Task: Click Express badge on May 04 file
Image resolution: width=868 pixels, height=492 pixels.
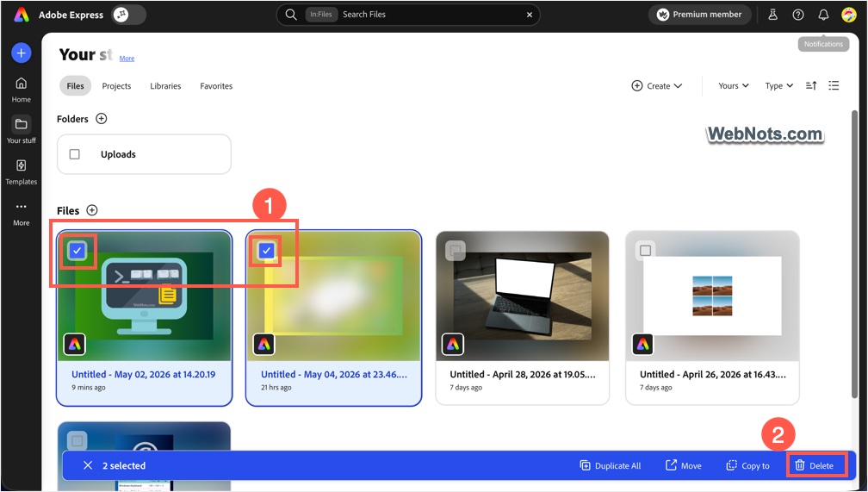Action: coord(264,345)
